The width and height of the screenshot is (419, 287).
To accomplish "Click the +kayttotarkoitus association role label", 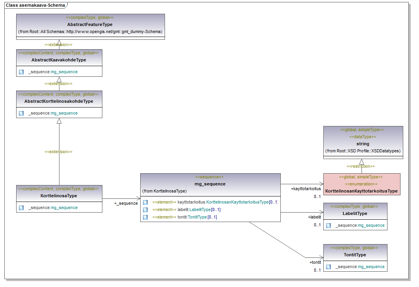I will point(306,189).
